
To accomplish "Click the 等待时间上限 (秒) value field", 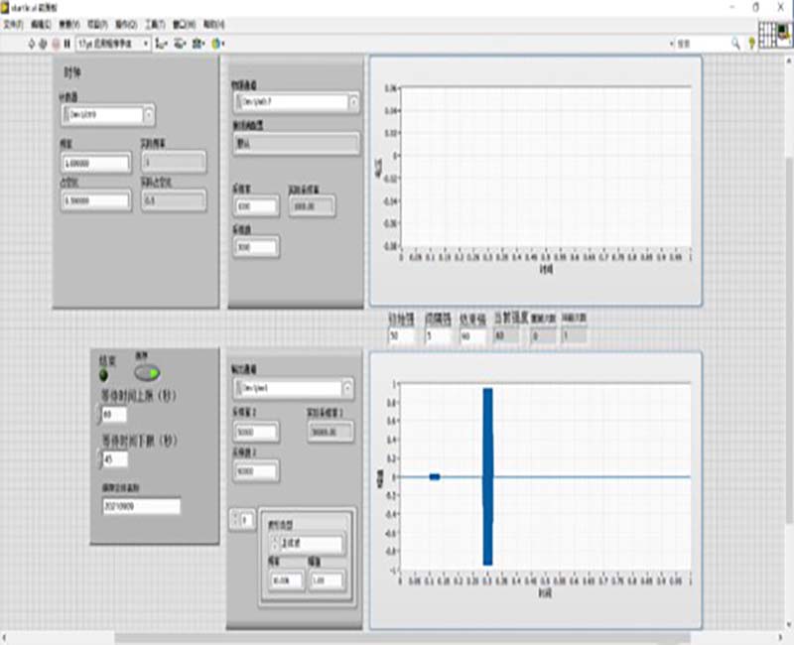I will 111,414.
